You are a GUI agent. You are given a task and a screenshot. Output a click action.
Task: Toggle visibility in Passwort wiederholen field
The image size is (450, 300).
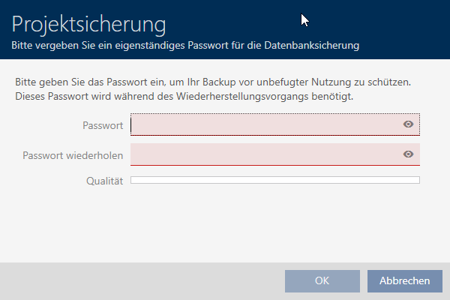tap(408, 154)
